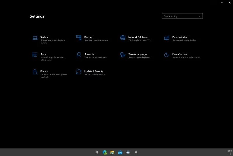Open the Update & Security label
Image resolution: width=233 pixels, height=156 pixels.
coord(94,71)
